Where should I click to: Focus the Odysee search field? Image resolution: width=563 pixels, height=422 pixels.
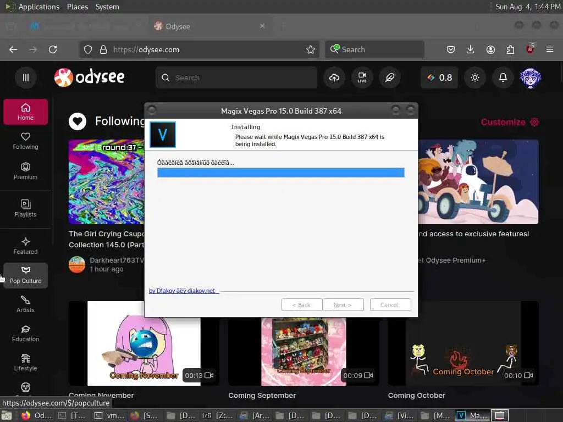pyautogui.click(x=236, y=77)
